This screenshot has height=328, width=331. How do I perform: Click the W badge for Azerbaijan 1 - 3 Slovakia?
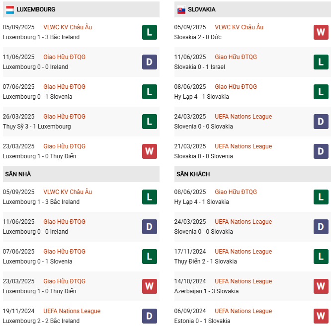click(x=321, y=286)
